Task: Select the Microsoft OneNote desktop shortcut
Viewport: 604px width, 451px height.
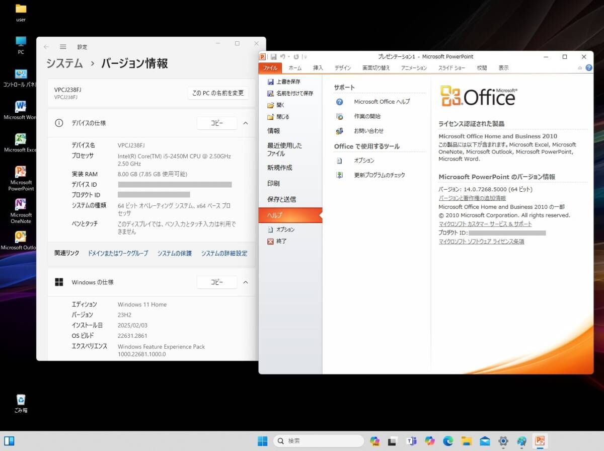Action: pos(21,211)
